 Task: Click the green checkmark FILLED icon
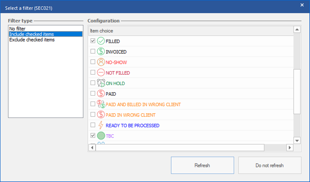pos(101,42)
